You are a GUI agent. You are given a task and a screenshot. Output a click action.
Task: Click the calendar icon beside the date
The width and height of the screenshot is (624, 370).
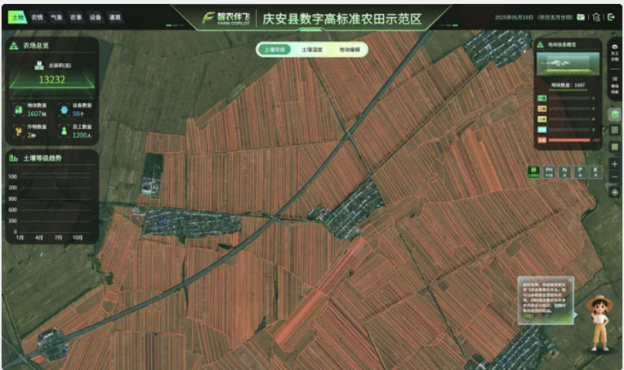point(581,17)
